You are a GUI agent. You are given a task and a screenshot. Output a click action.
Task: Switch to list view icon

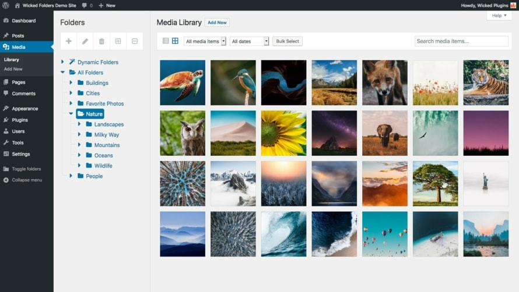pos(166,41)
